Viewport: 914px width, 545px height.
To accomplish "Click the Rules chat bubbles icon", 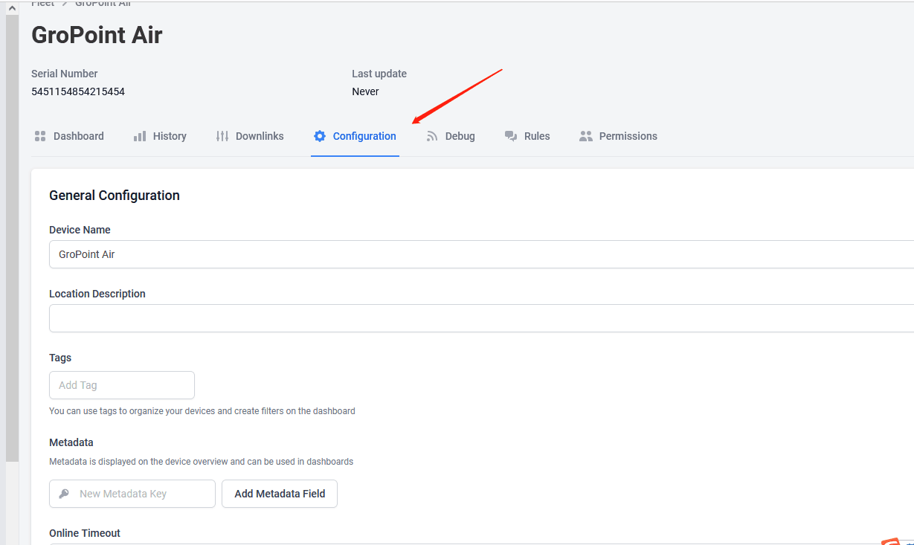I will tap(511, 136).
